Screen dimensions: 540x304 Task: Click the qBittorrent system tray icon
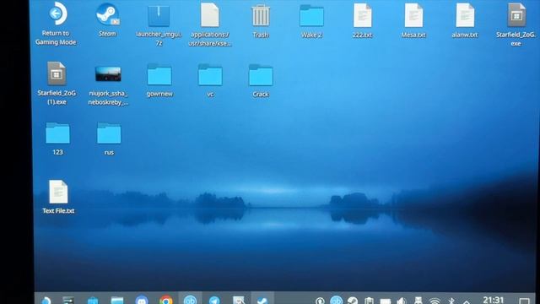(336, 301)
